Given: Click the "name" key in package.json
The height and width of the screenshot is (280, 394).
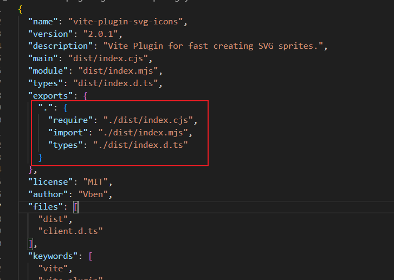Looking at the screenshot, I should click(x=43, y=22).
